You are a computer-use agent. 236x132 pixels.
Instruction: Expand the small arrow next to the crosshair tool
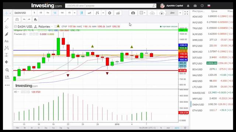click(10, 13)
